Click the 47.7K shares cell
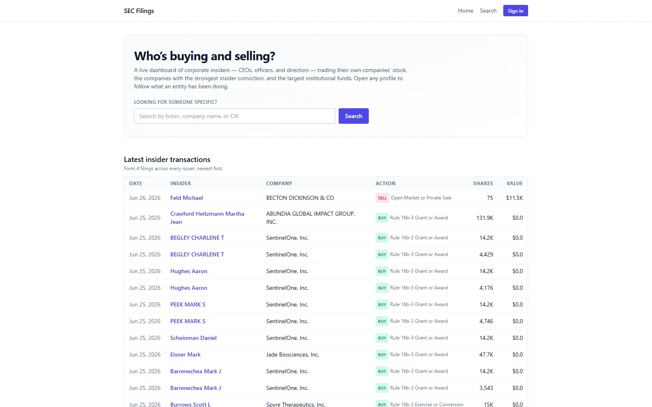This screenshot has height=407, width=652. [486, 354]
